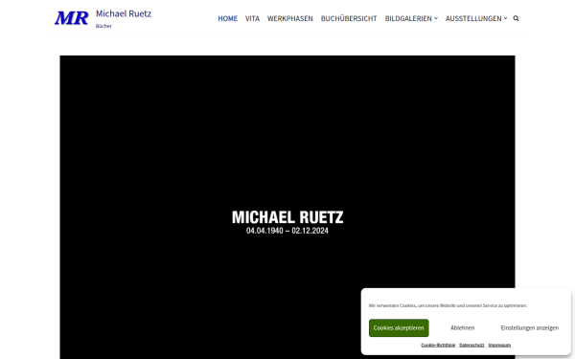
Task: Open the Cookie-Richtlinie link
Action: 438,345
